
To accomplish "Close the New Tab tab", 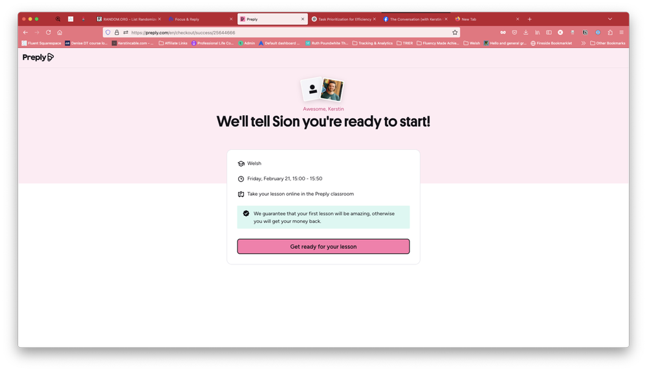I will tap(518, 19).
